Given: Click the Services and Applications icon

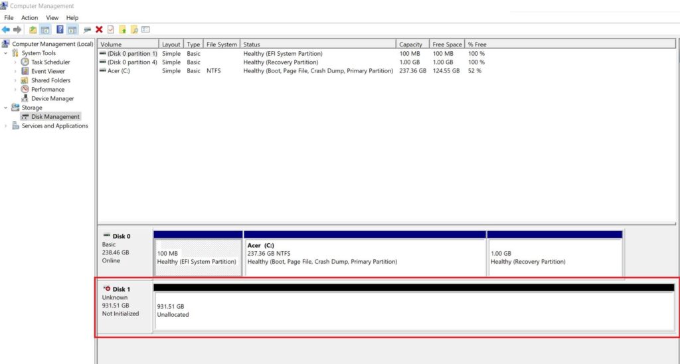Looking at the screenshot, I should (16, 126).
